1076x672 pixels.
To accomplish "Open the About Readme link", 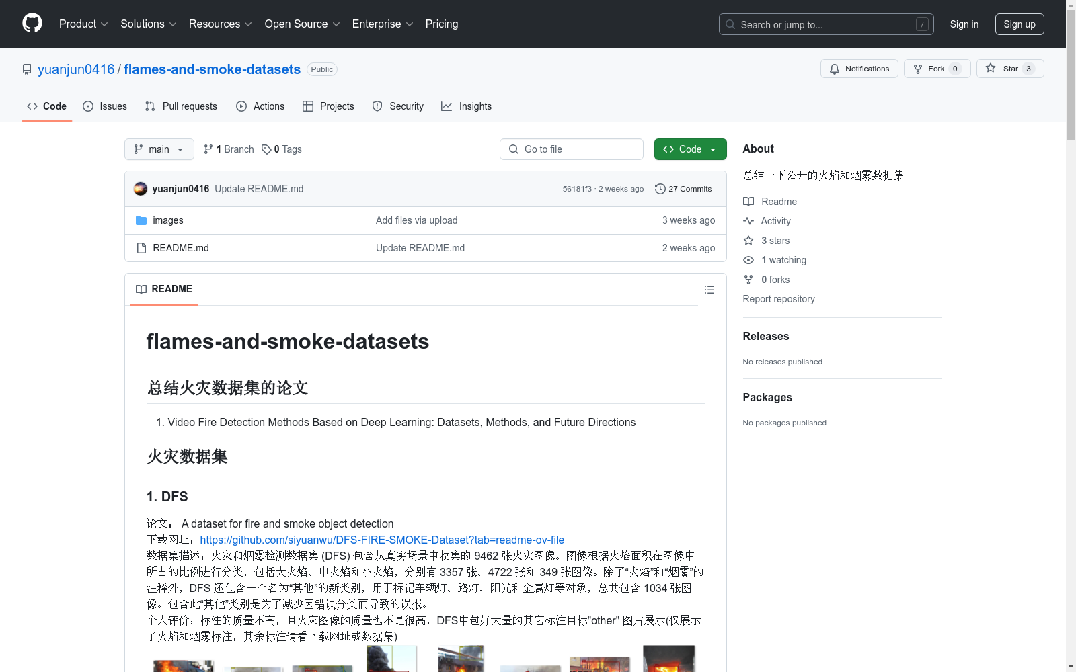I will coord(770,202).
